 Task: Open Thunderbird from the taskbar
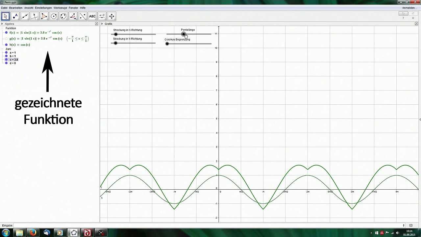click(x=46, y=233)
